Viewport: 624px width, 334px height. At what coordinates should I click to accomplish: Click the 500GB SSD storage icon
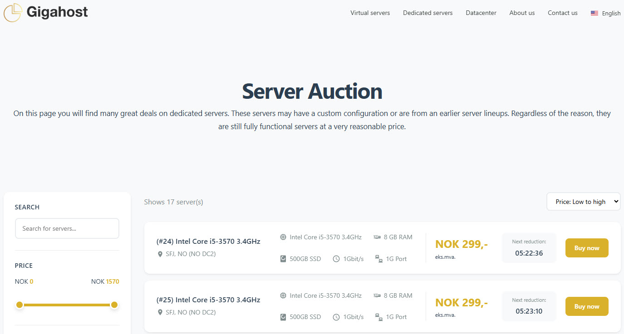click(283, 258)
